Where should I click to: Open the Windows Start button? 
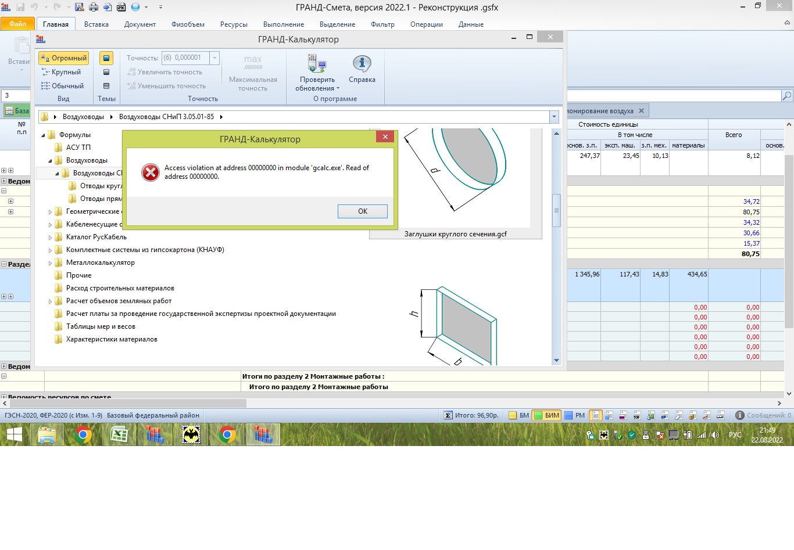tap(15, 434)
